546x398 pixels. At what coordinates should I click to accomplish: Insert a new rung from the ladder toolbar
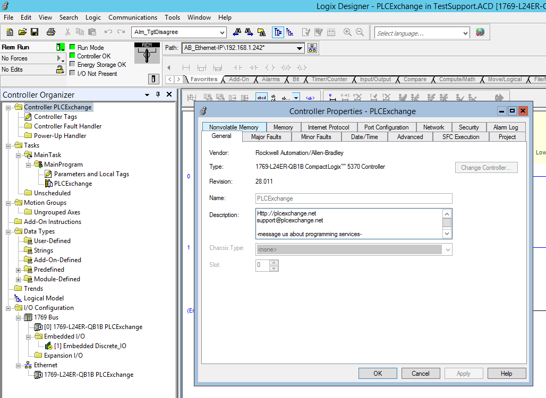point(187,67)
